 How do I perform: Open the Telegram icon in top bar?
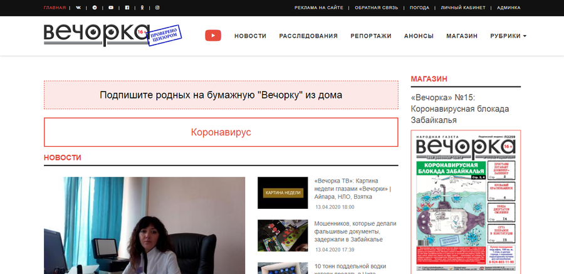click(95, 8)
